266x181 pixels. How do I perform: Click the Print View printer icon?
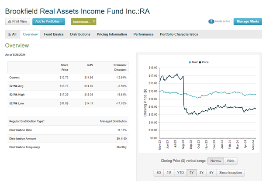coord(10,21)
